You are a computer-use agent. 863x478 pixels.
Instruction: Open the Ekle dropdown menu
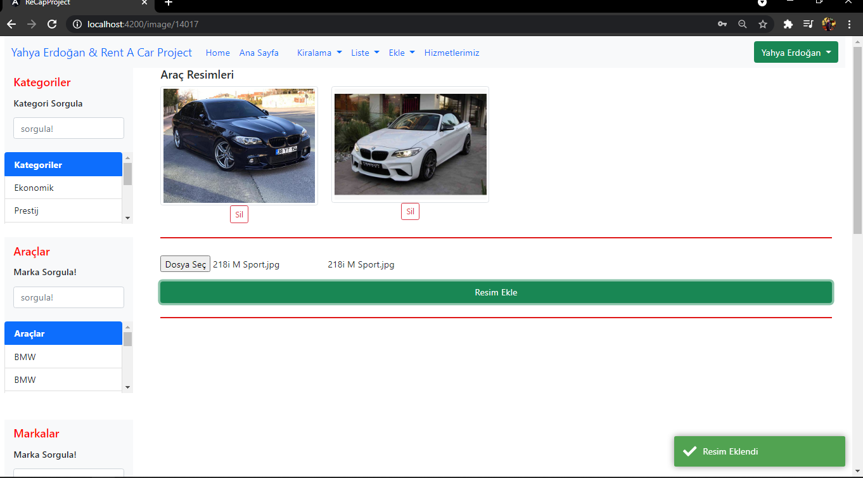coord(401,53)
